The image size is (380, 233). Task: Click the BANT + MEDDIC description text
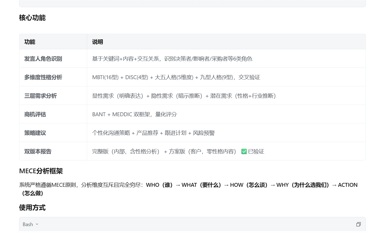134,114
